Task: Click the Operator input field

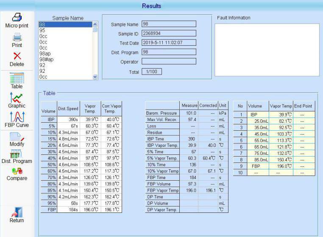Action: pyautogui.click(x=168, y=61)
